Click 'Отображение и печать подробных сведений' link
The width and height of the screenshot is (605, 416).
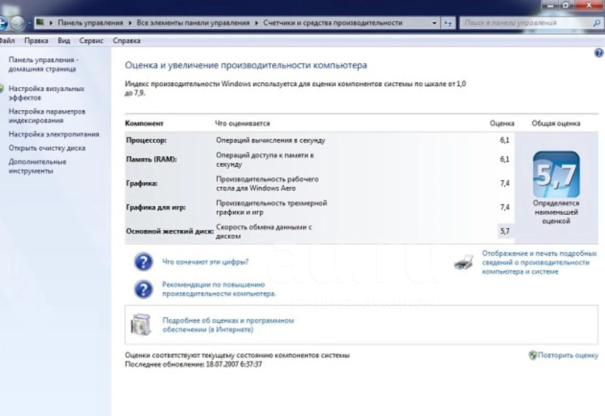pyautogui.click(x=539, y=262)
